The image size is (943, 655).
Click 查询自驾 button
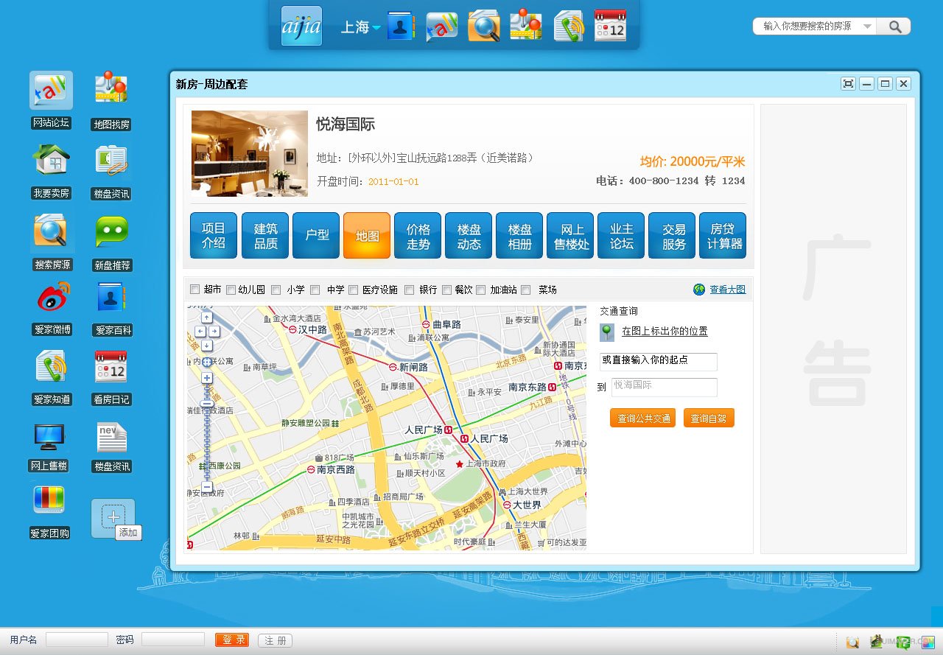tap(709, 418)
